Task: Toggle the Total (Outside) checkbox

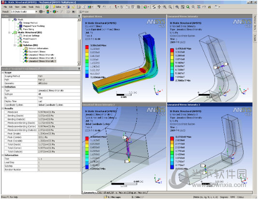Action: pos(6,152)
